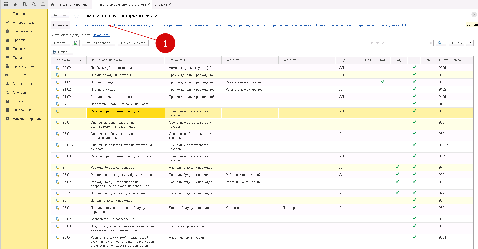The width and height of the screenshot is (478, 249).
Task: Click Описание счета button
Action: [x=133, y=43]
